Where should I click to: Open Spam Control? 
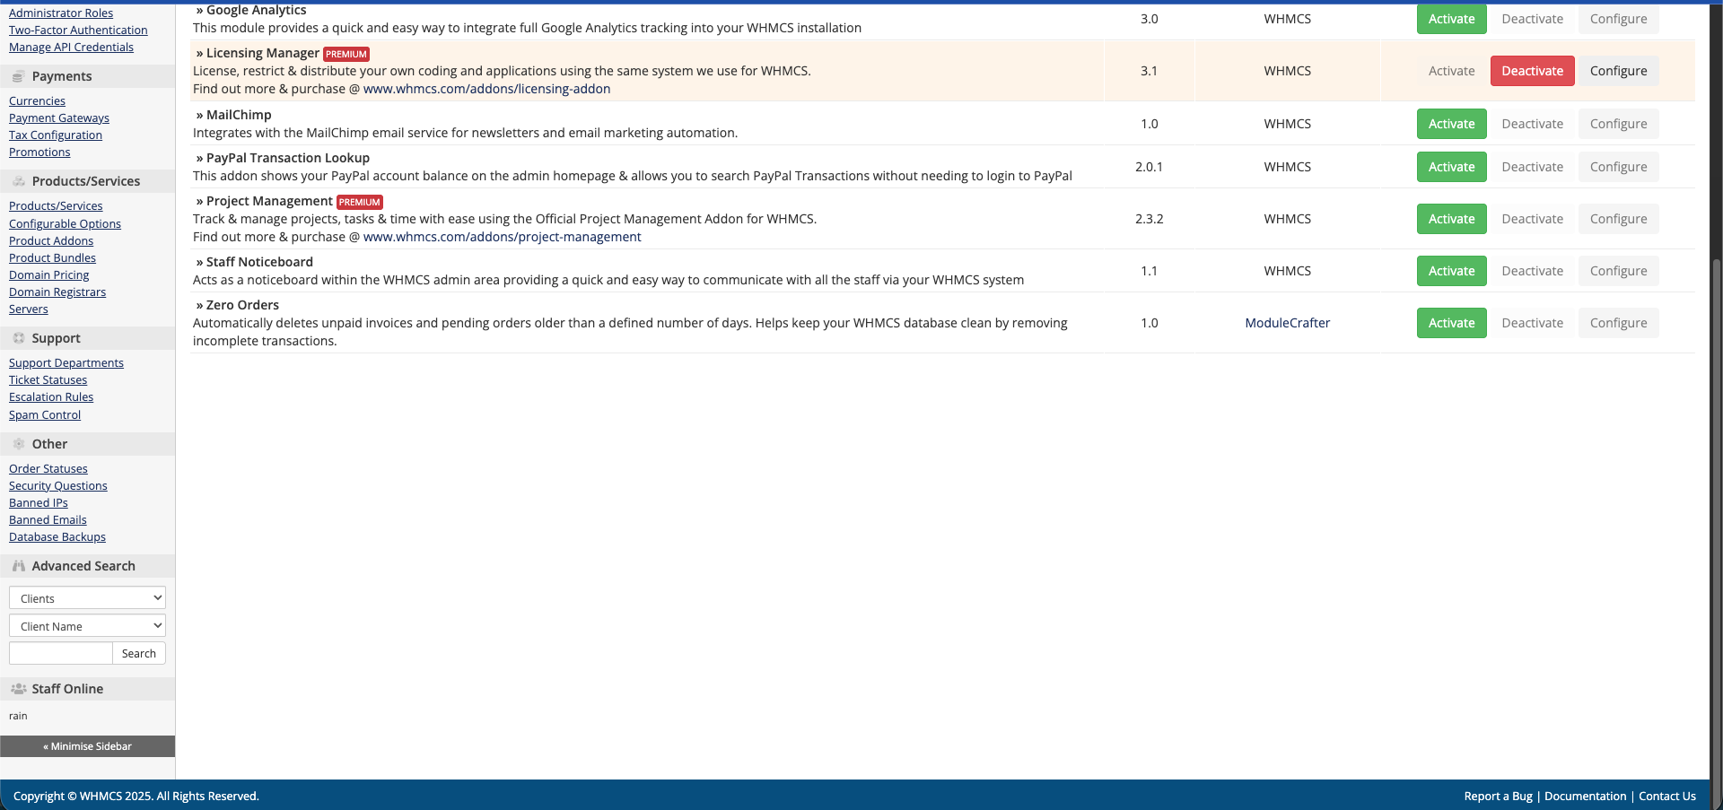(45, 415)
